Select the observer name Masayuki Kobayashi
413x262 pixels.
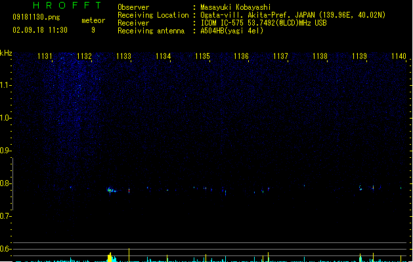coord(236,7)
